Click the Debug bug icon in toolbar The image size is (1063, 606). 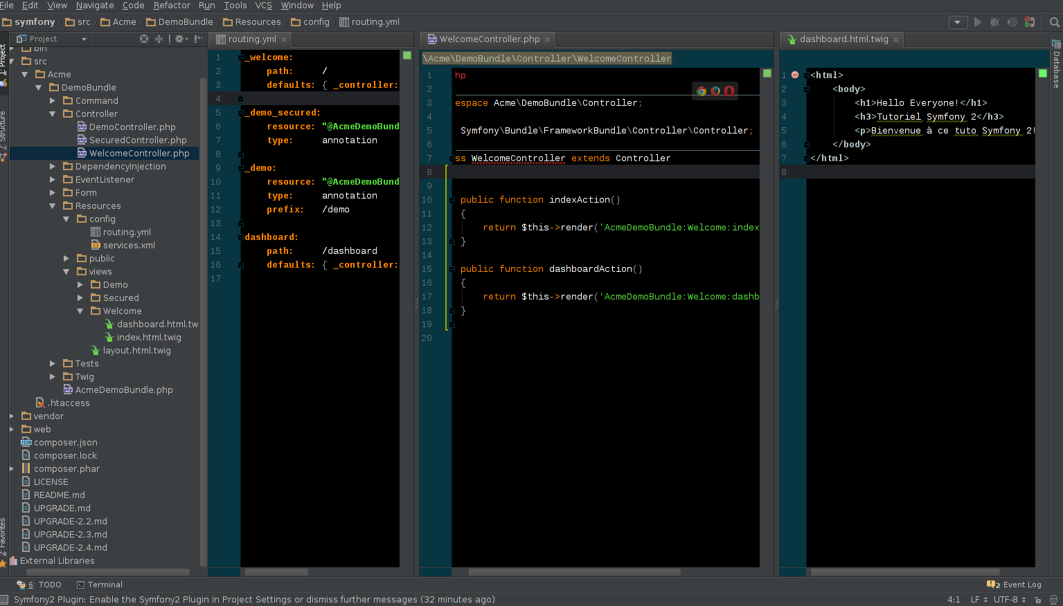pos(994,22)
